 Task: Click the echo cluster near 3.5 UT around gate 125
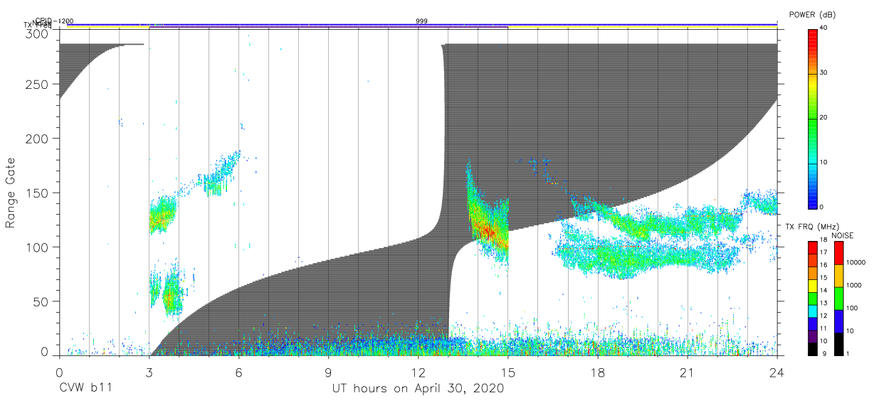coord(162,214)
